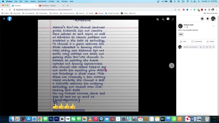The image size is (219, 123).
Task: Open Finder from the Dock
Action: tap(12, 119)
